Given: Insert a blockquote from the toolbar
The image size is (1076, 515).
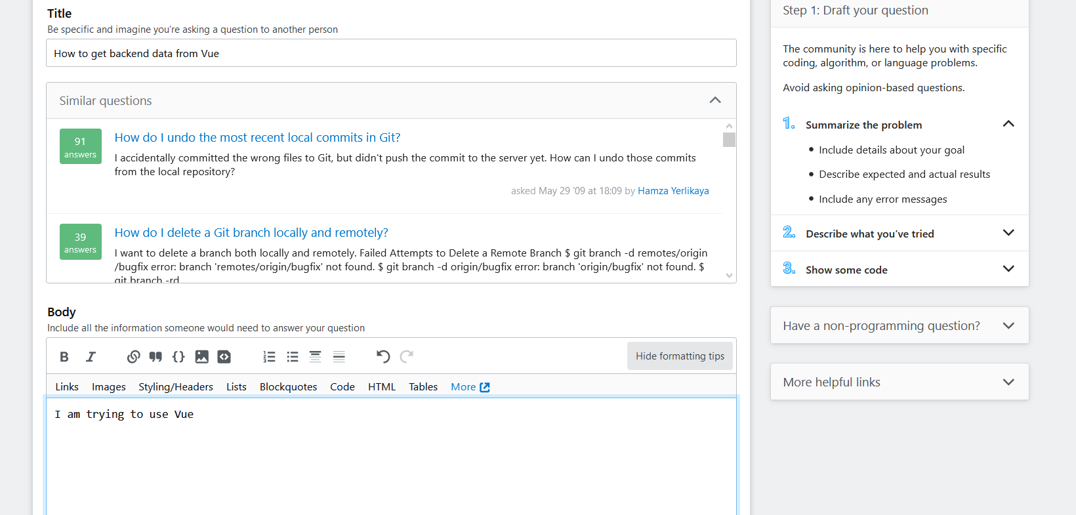Looking at the screenshot, I should (155, 357).
